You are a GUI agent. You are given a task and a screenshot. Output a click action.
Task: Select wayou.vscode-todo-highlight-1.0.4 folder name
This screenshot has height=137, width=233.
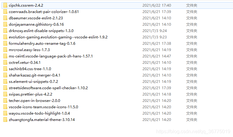coord(39,113)
